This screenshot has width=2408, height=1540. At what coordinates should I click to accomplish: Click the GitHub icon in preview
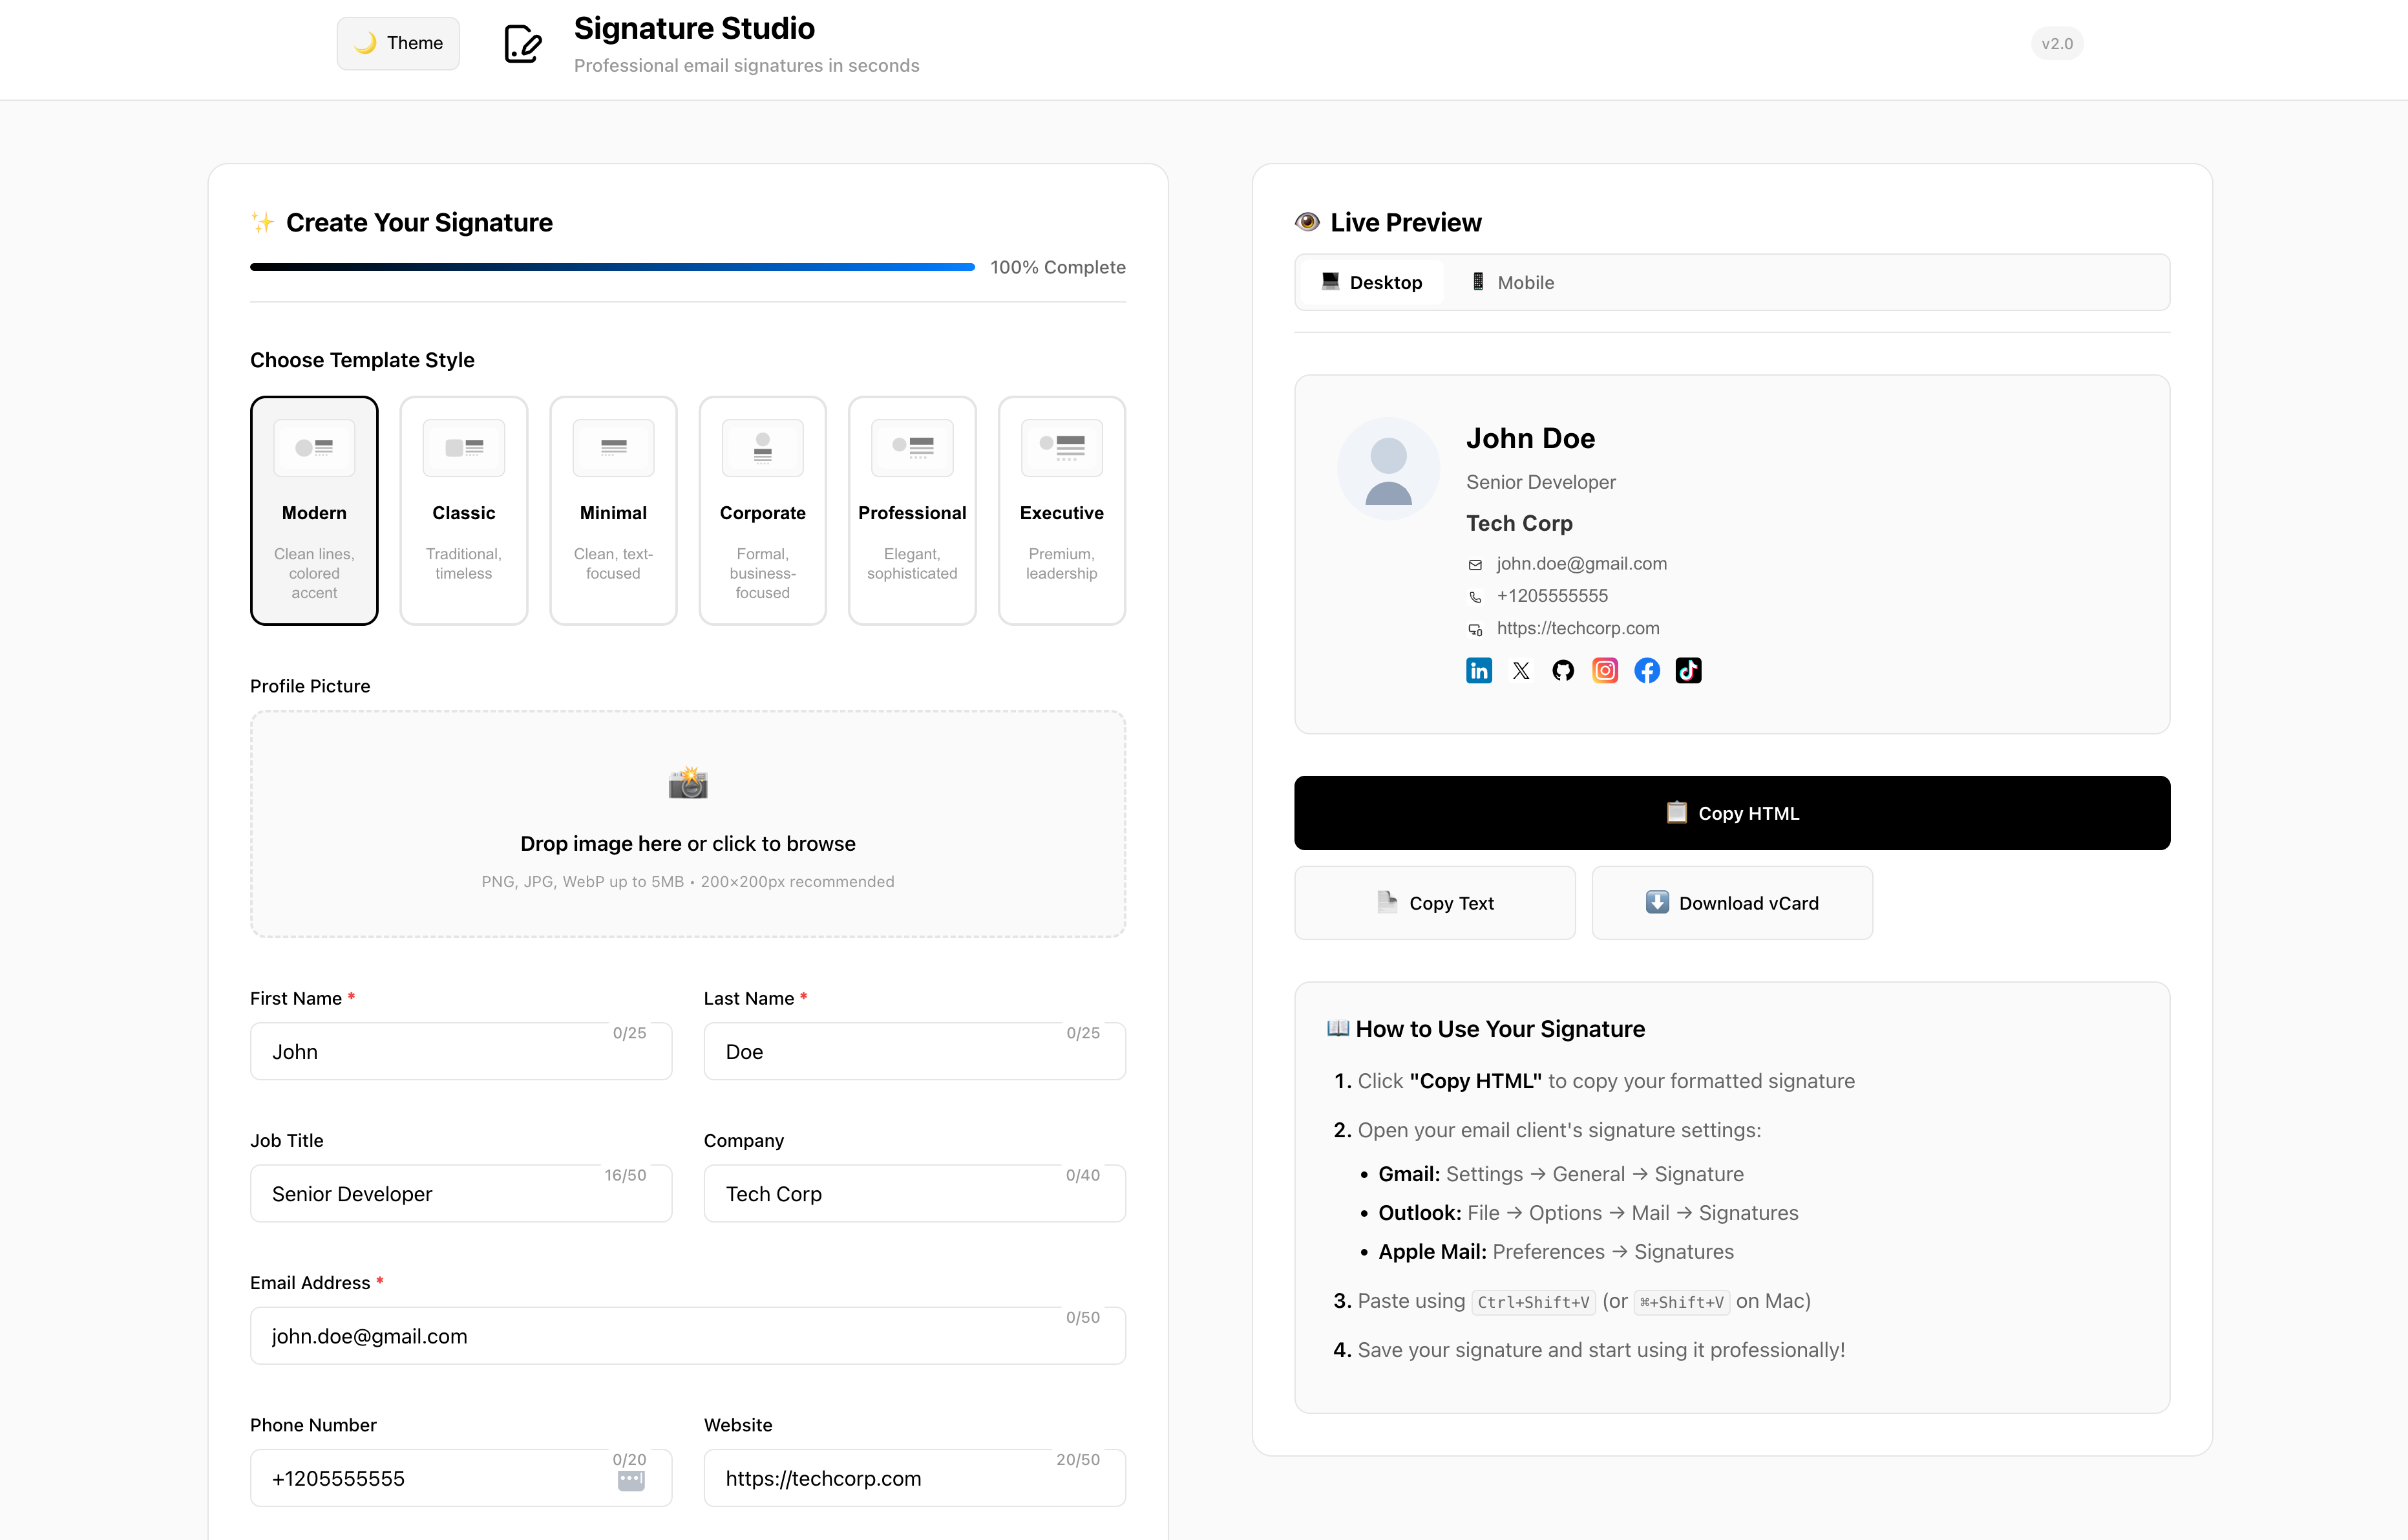pyautogui.click(x=1563, y=670)
